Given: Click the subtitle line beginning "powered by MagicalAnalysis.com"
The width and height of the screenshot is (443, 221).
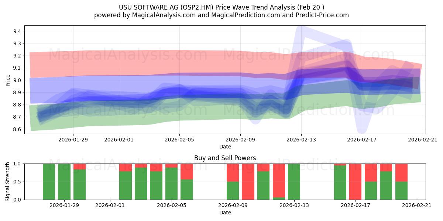Looking at the screenshot, I should click(221, 15).
